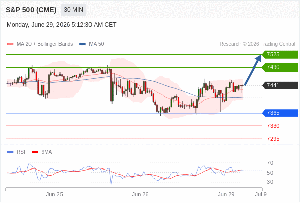This screenshot has width=300, height=203.
Task: Select the Jun 26 date axis marker
Action: 140,194
